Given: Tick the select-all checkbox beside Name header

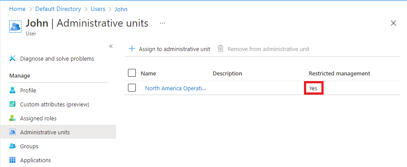Looking at the screenshot, I should click(132, 73).
